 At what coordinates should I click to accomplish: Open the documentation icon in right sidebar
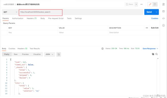pyautogui.click(x=163, y=4)
